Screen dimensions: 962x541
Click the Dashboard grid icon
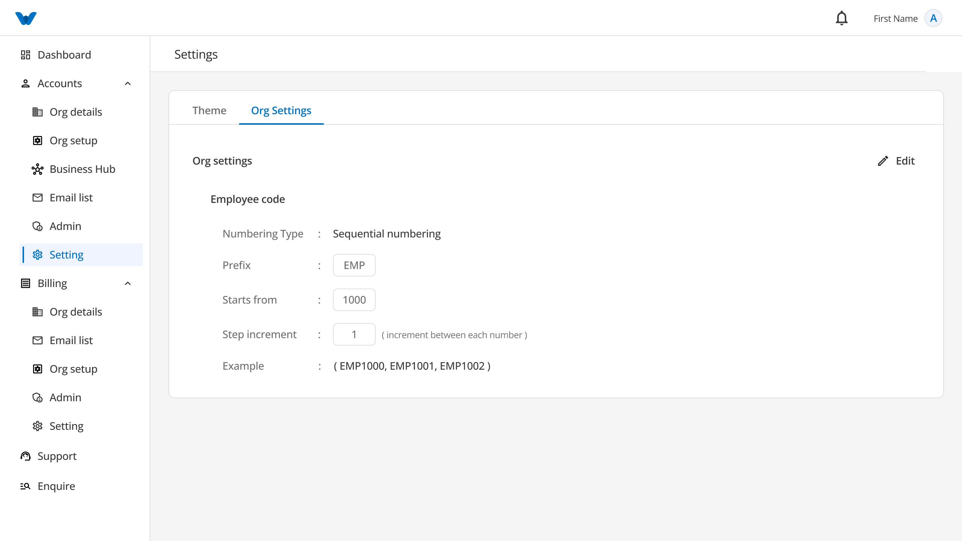tap(26, 55)
